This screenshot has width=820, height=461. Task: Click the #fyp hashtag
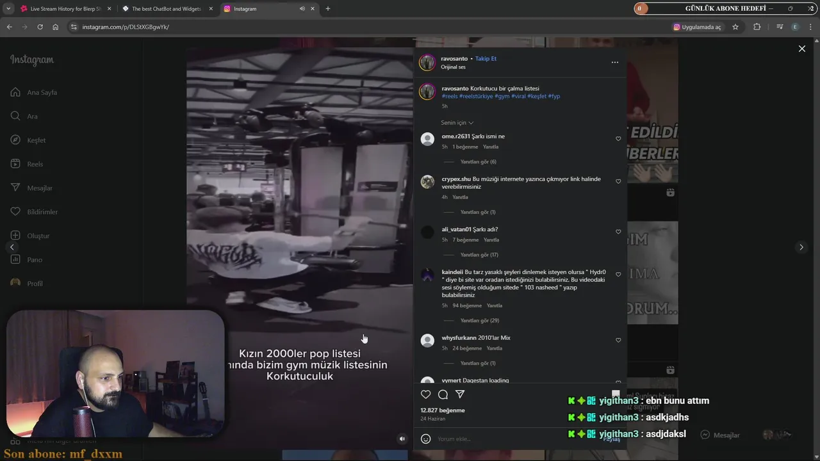click(554, 96)
